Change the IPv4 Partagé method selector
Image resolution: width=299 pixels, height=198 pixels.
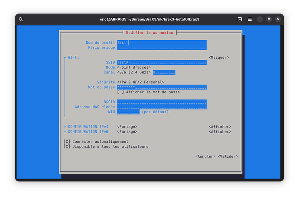(127, 127)
